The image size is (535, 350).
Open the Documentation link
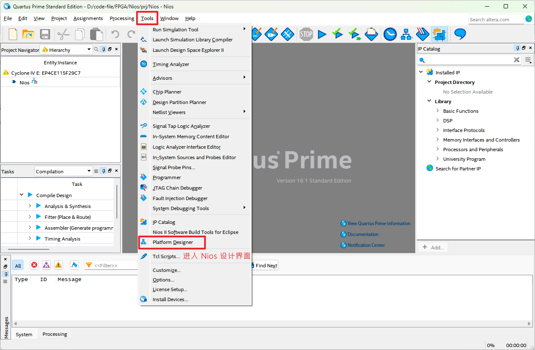pos(363,234)
